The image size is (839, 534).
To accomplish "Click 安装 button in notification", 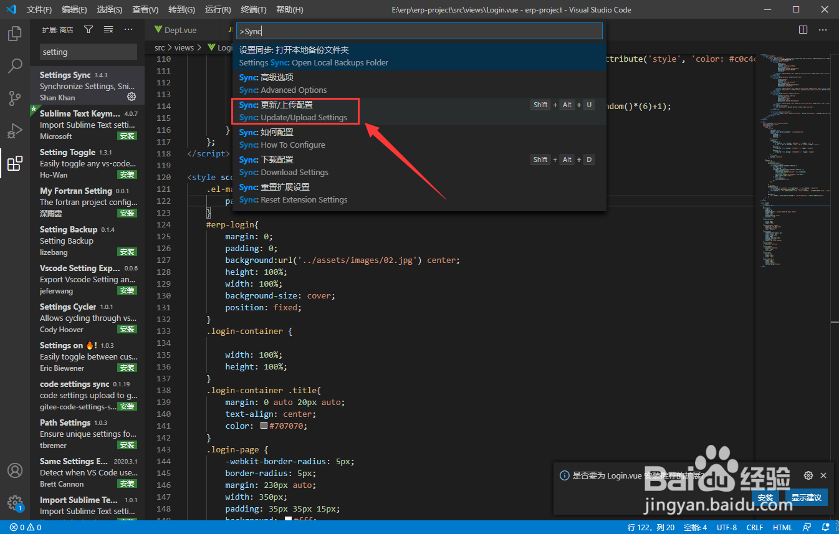I will pyautogui.click(x=765, y=497).
